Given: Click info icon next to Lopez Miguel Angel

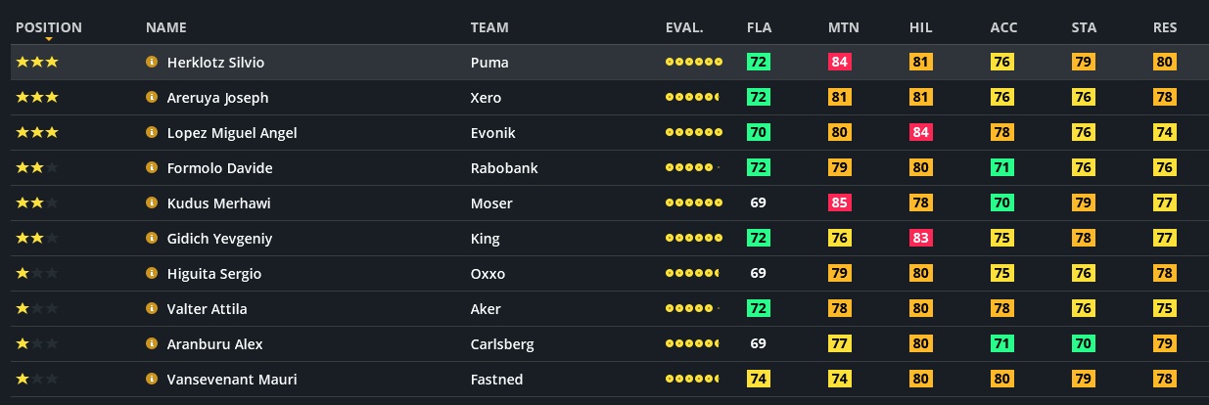Looking at the screenshot, I should (152, 133).
